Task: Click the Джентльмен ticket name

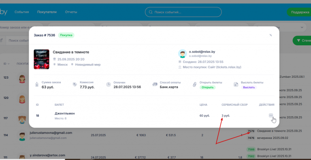Action: click(x=65, y=113)
